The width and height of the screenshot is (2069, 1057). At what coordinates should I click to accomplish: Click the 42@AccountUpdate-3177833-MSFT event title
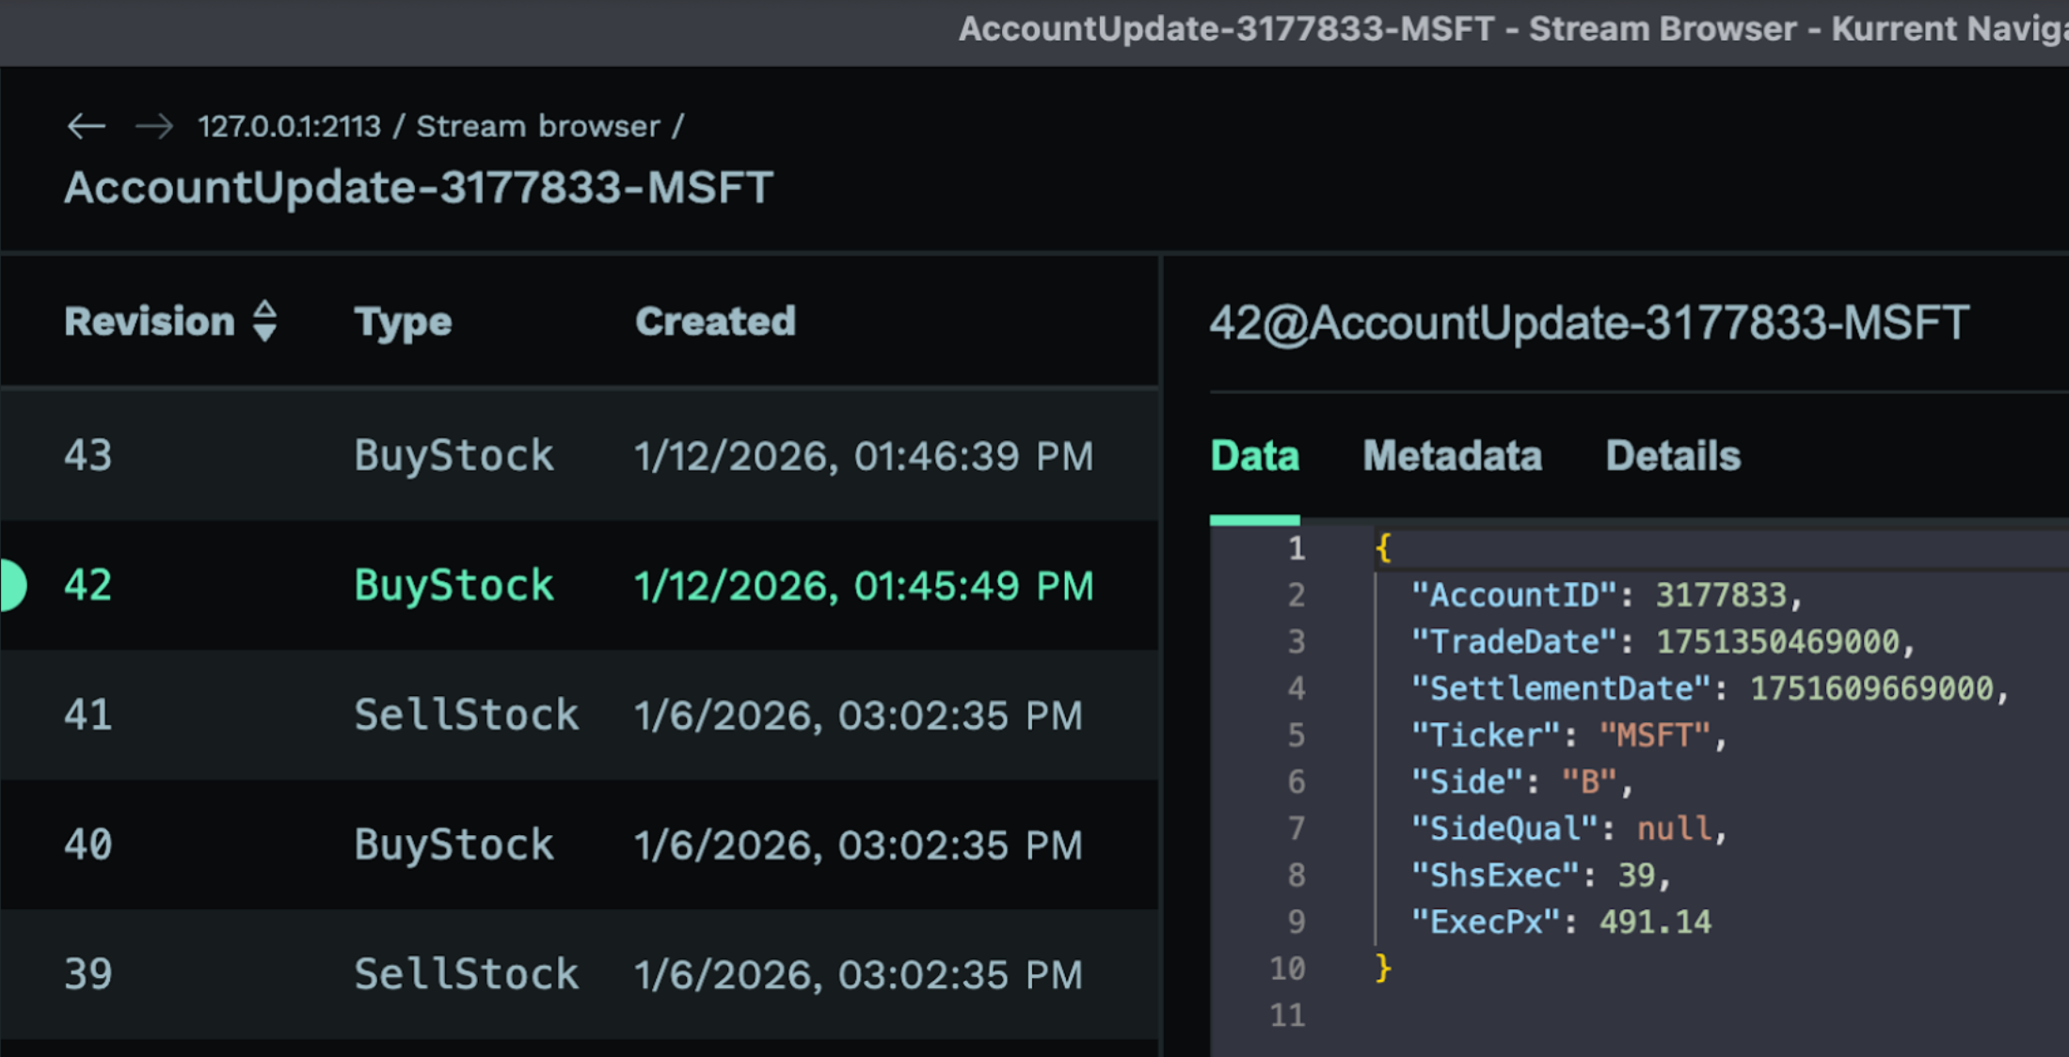1588,323
